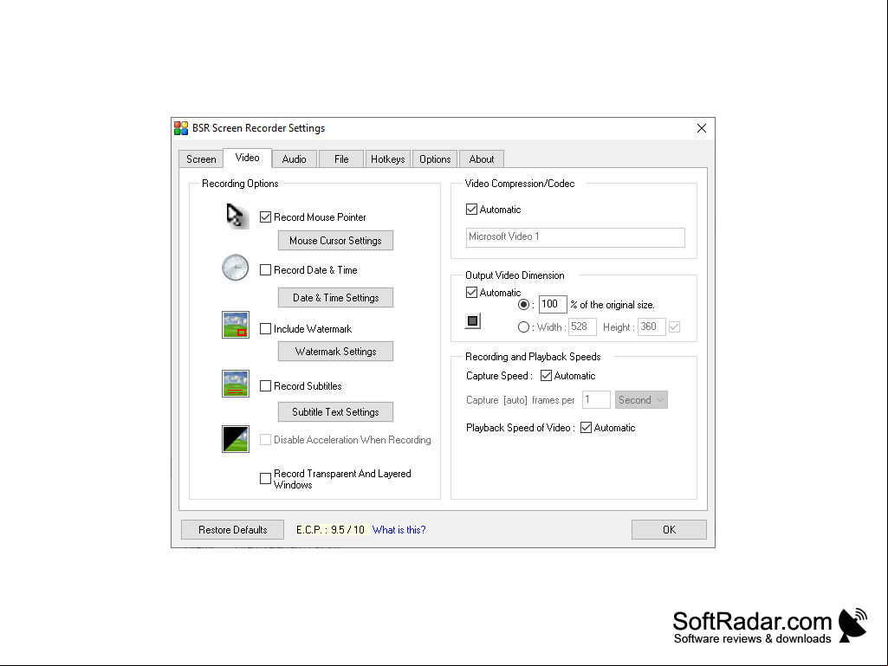Enable Record Subtitles checkbox

[x=265, y=385]
